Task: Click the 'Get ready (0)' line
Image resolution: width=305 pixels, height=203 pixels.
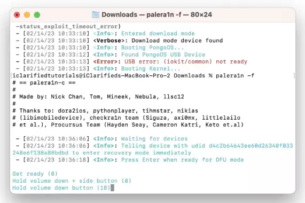Action: pyautogui.click(x=35, y=174)
